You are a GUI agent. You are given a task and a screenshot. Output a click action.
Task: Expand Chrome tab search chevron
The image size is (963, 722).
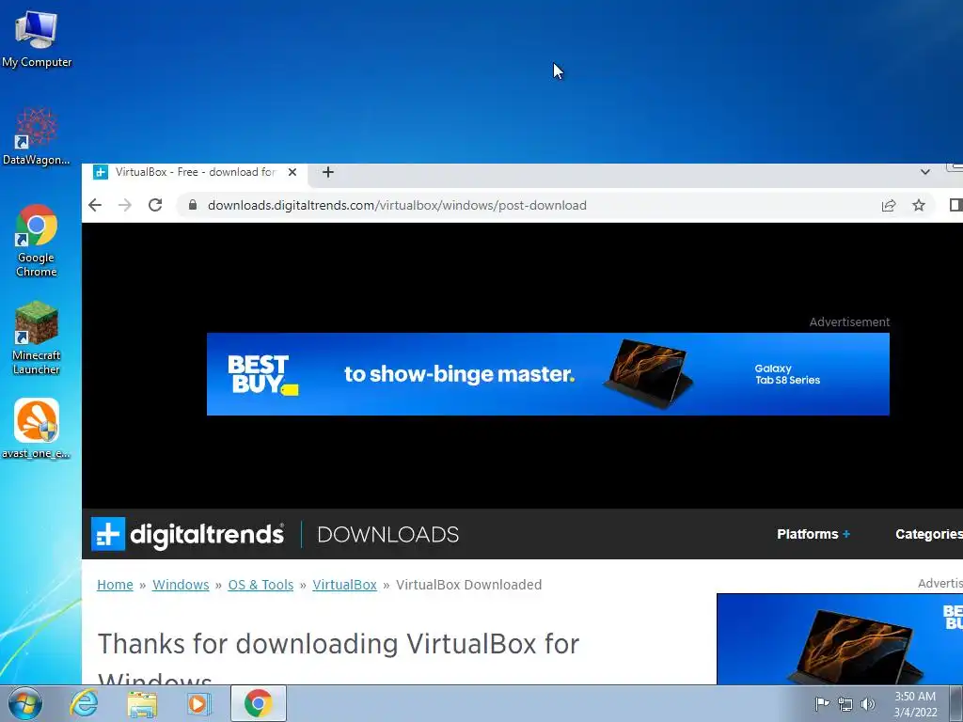click(x=925, y=173)
